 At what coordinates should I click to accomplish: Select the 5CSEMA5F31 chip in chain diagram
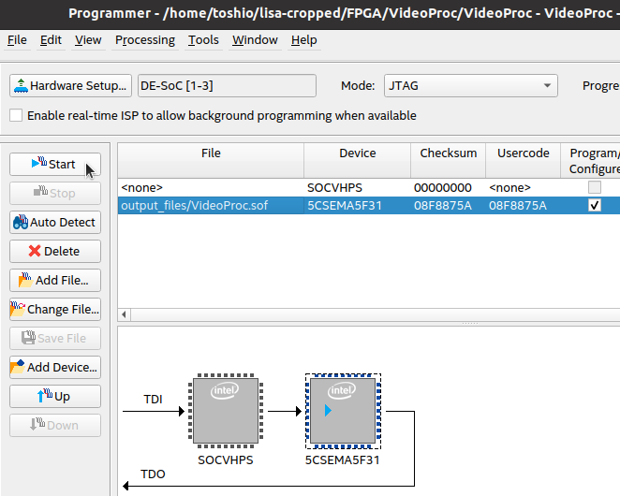343,411
